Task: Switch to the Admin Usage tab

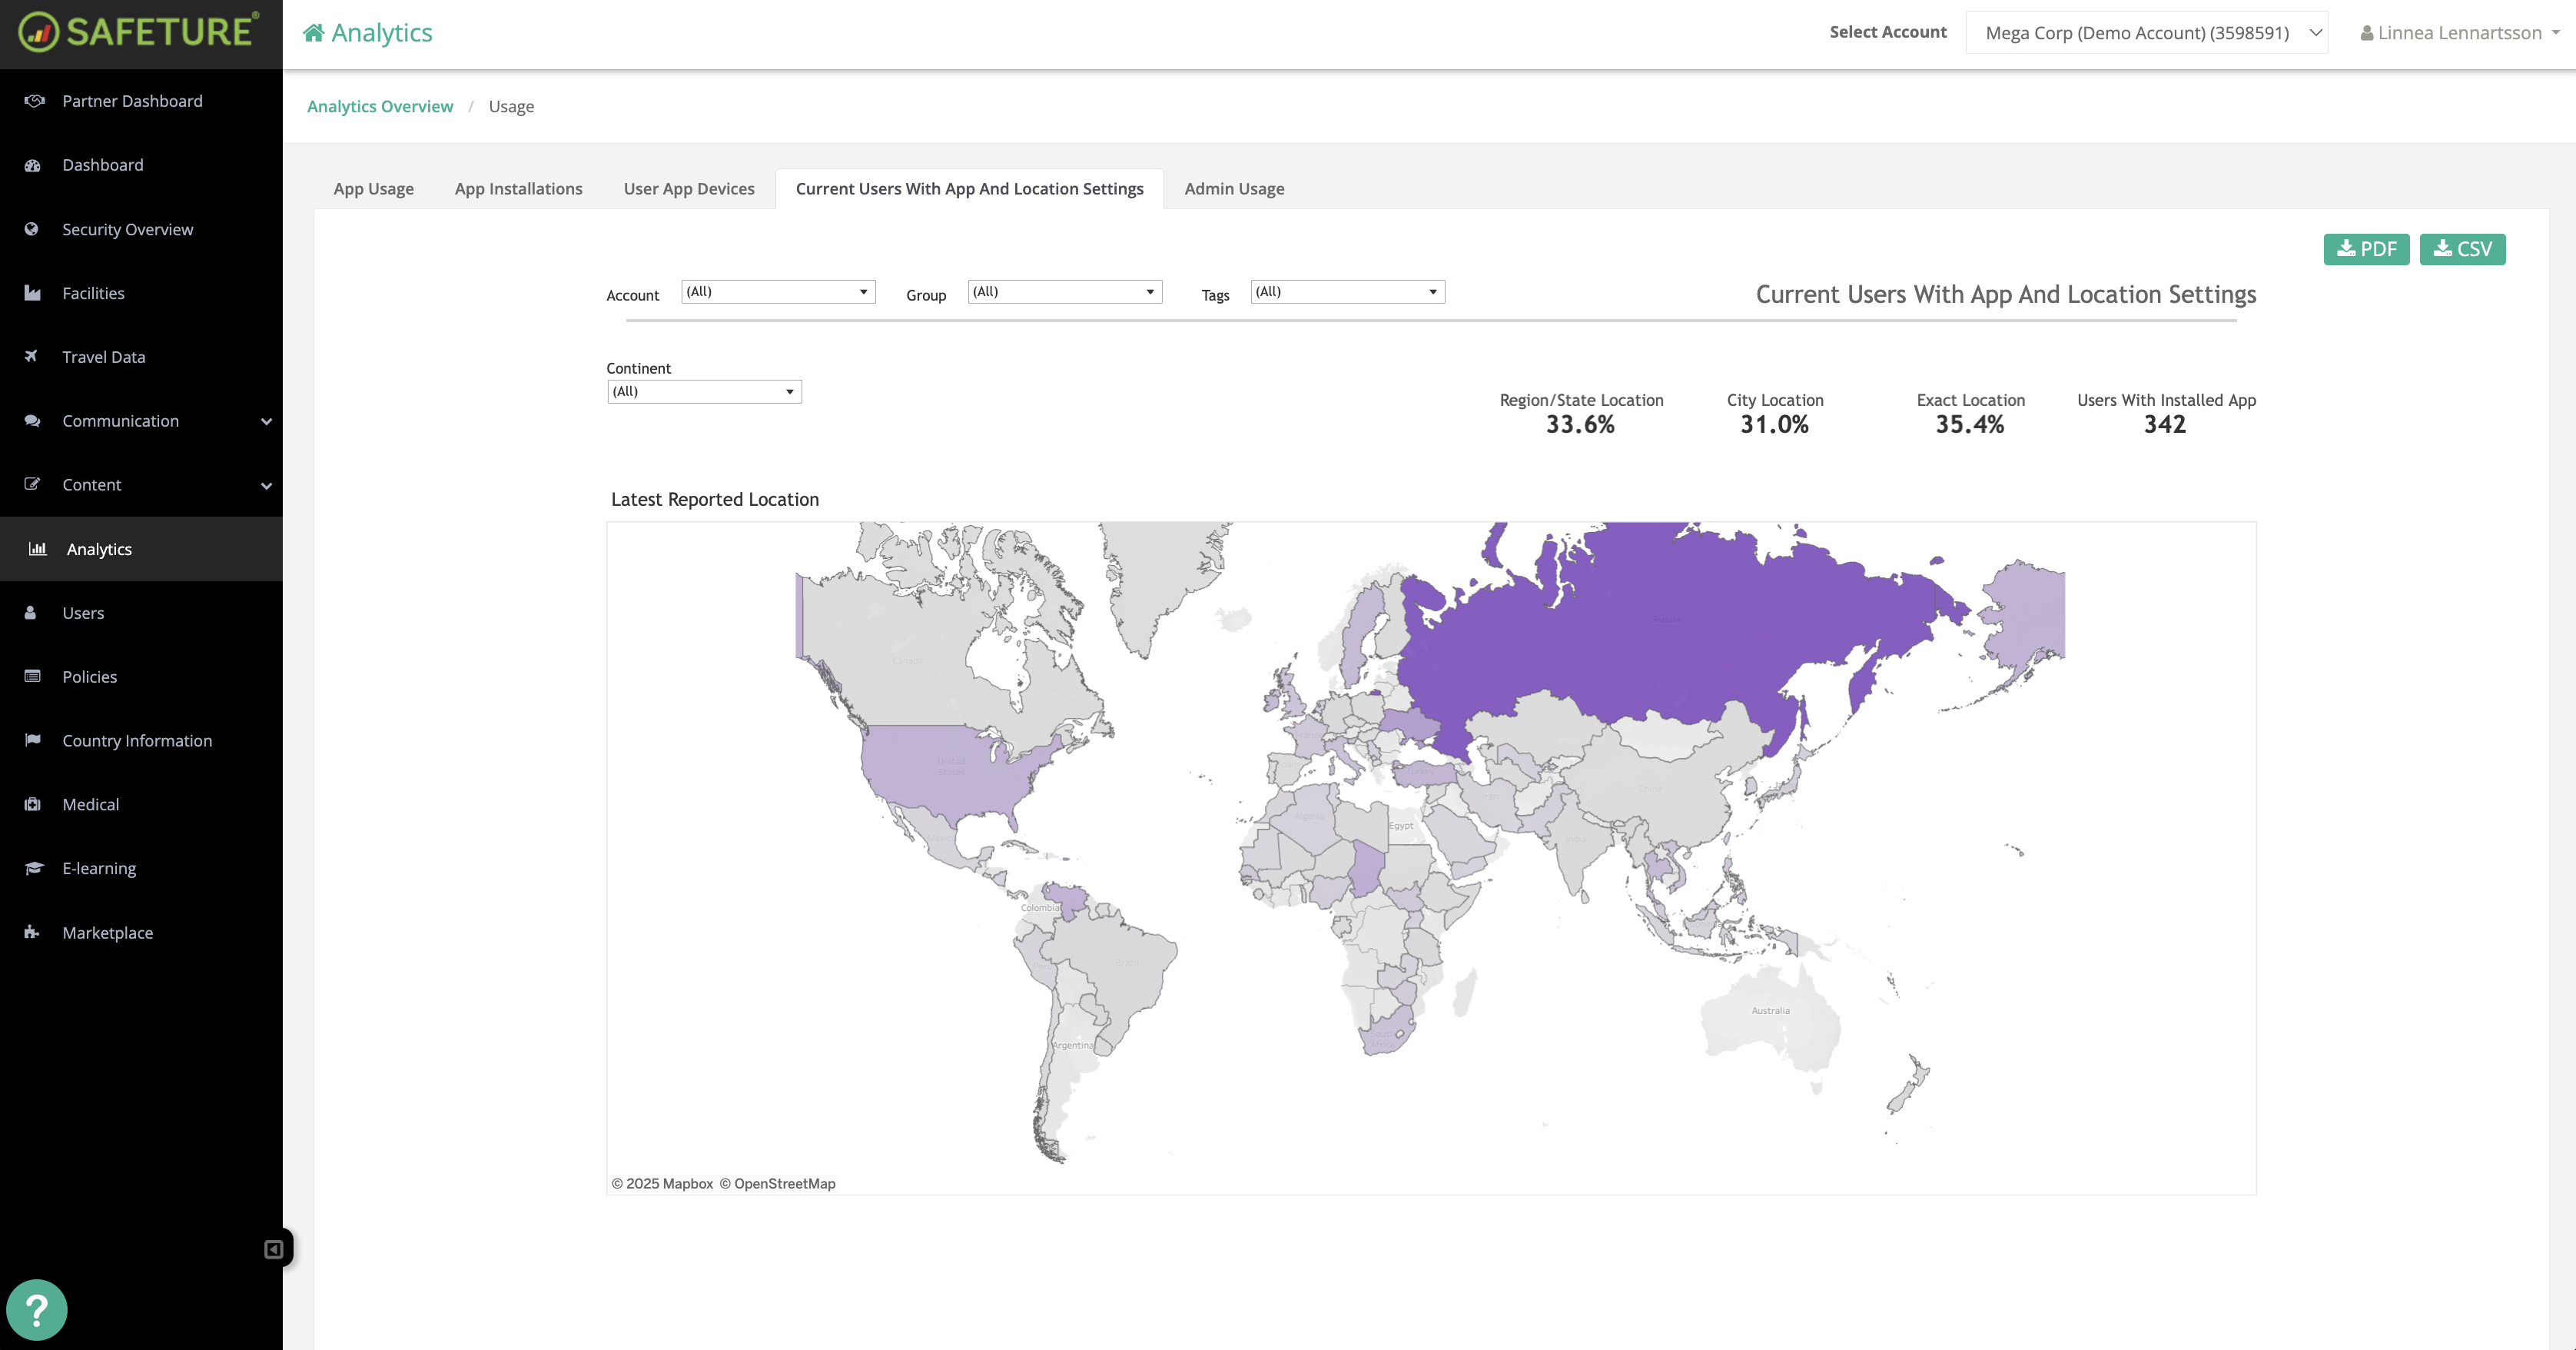Action: click(x=1233, y=188)
